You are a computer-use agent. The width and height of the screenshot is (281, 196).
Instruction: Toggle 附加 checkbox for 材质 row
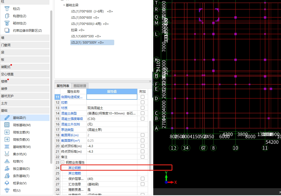click(x=143, y=108)
